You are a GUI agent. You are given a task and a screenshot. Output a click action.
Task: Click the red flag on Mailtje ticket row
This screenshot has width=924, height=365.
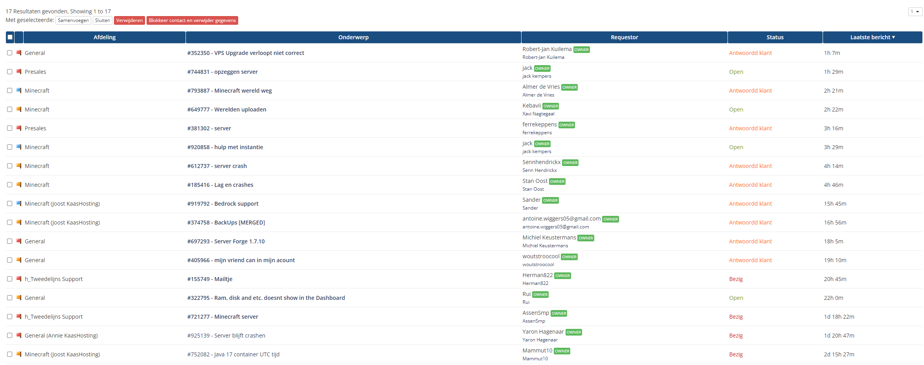[x=18, y=279]
